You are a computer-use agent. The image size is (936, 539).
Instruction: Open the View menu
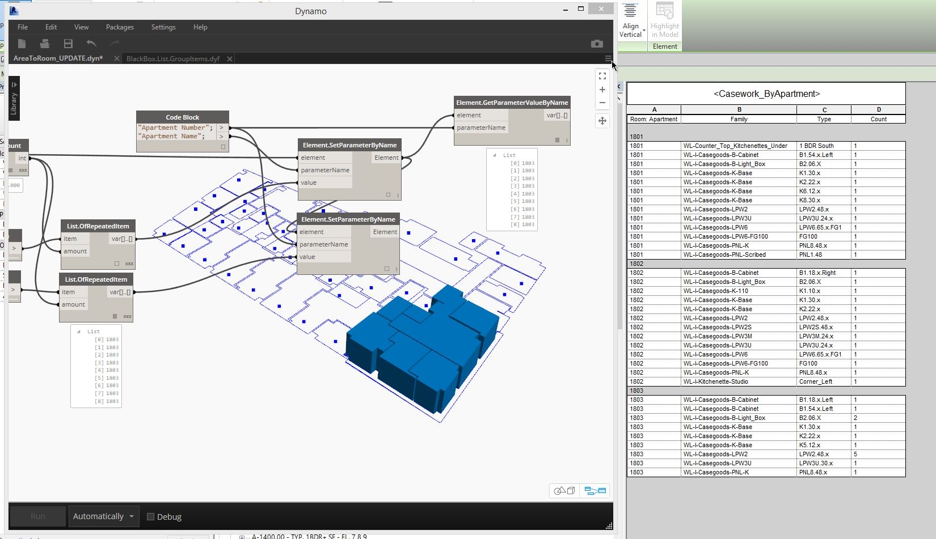[81, 27]
